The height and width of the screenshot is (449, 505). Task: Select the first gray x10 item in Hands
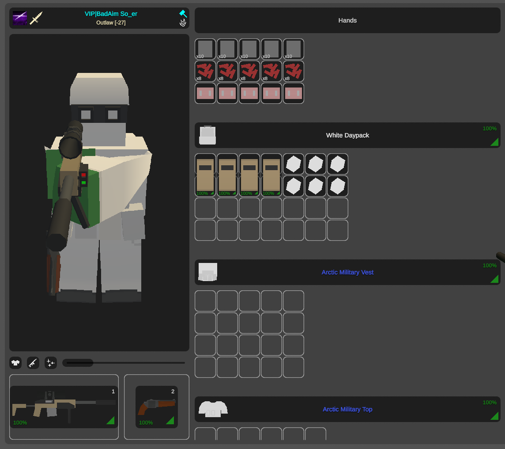(205, 49)
